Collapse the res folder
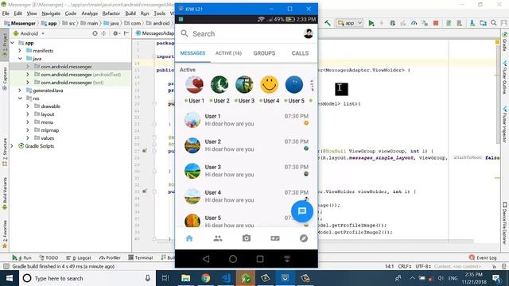 tap(20, 99)
